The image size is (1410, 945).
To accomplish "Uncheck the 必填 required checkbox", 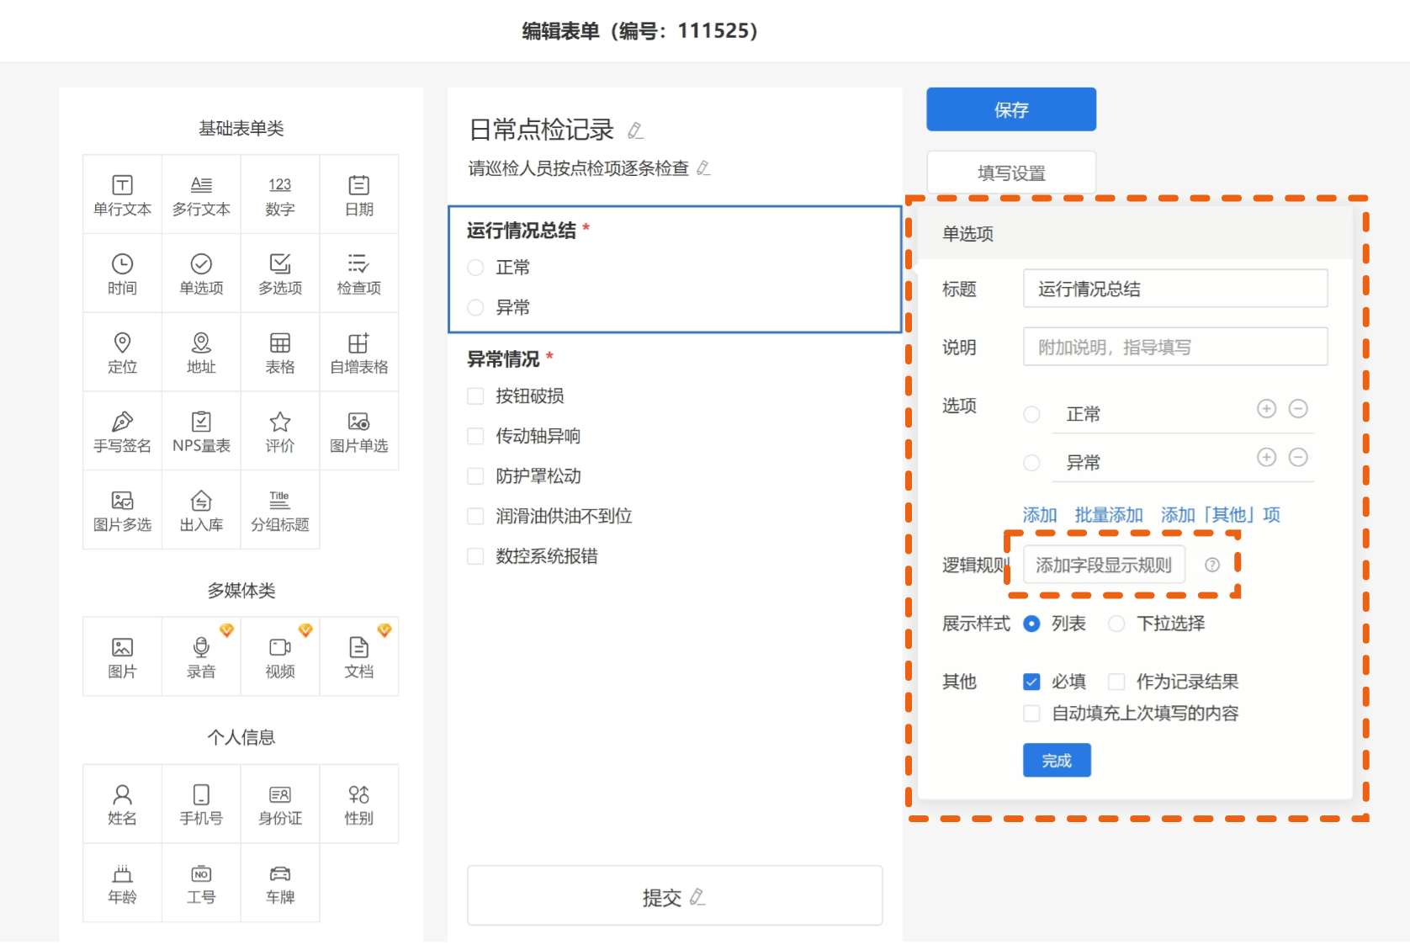I will [x=1031, y=682].
